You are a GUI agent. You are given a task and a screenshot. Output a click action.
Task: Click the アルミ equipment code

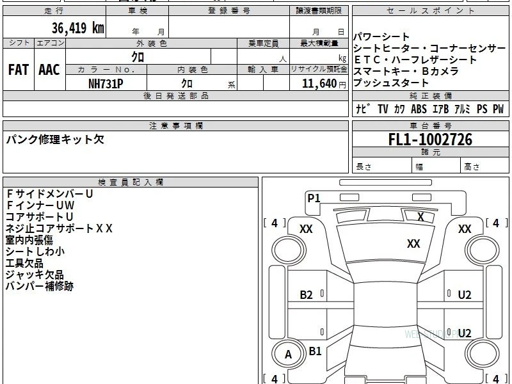462,109
